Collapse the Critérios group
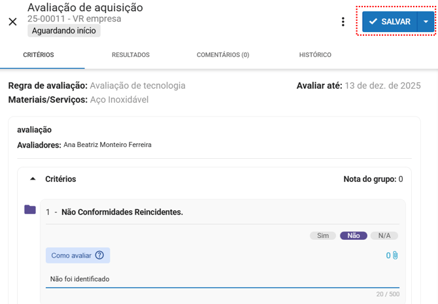438x304 pixels. pyautogui.click(x=33, y=178)
